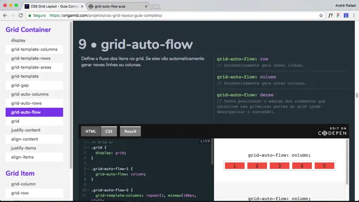Toggle the Result panel in CodePen embed
This screenshot has height=202, width=359.
pos(130,131)
